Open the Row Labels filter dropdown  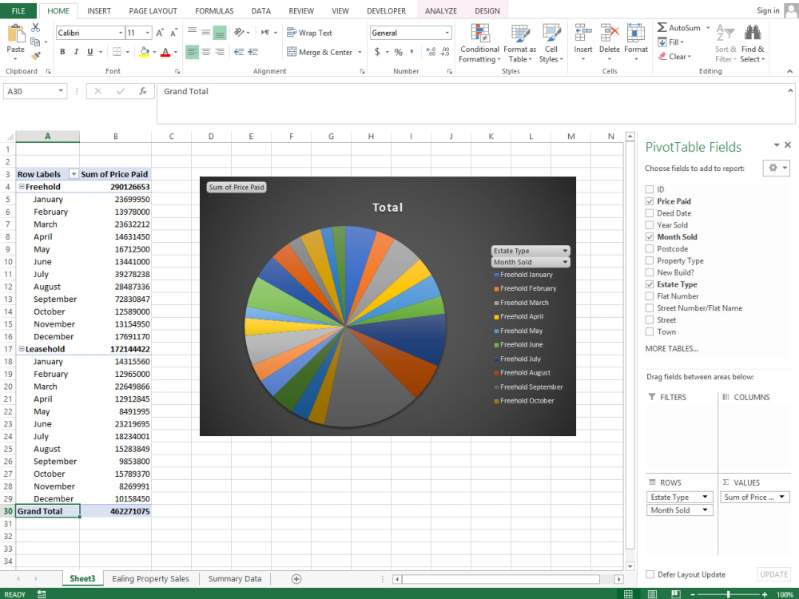click(74, 174)
